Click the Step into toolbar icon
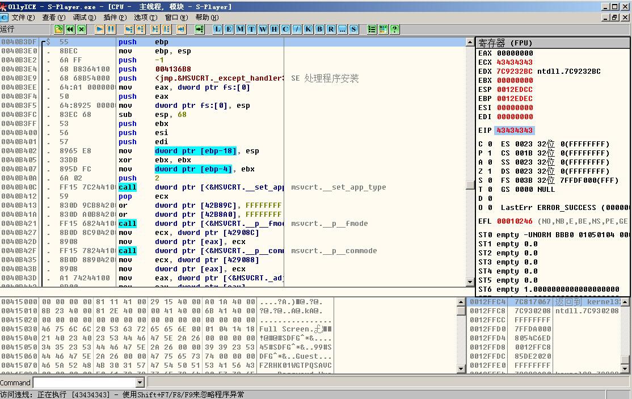Screen dimensions: 632x399 [129, 29]
